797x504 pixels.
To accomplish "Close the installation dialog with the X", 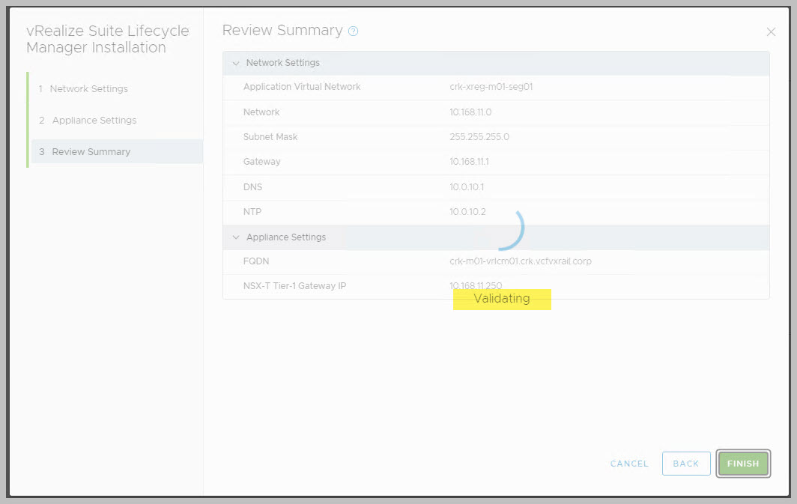I will 771,31.
